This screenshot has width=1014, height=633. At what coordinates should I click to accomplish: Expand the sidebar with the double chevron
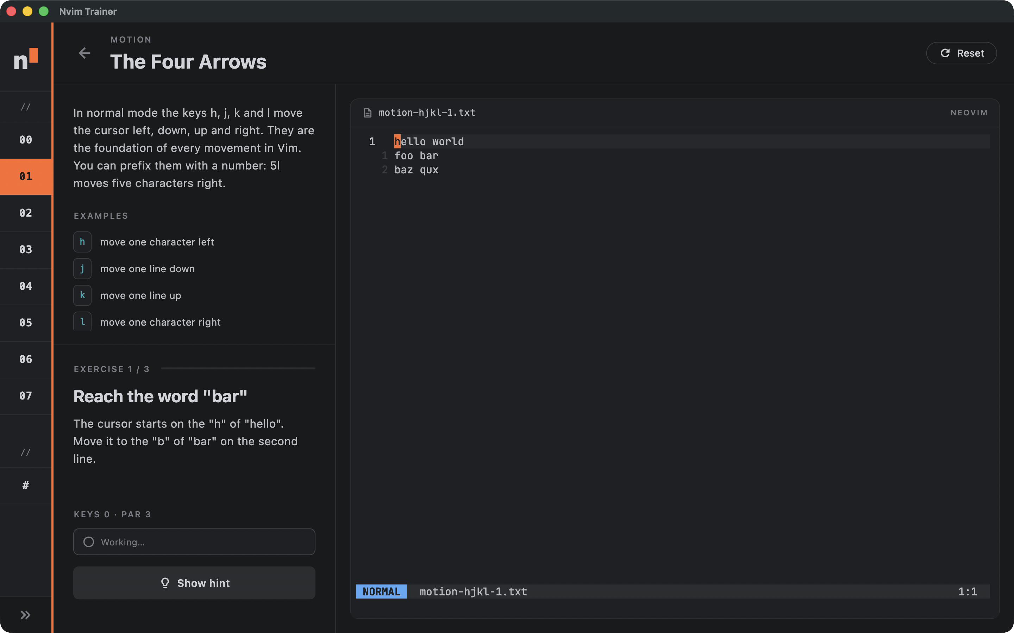pos(26,615)
